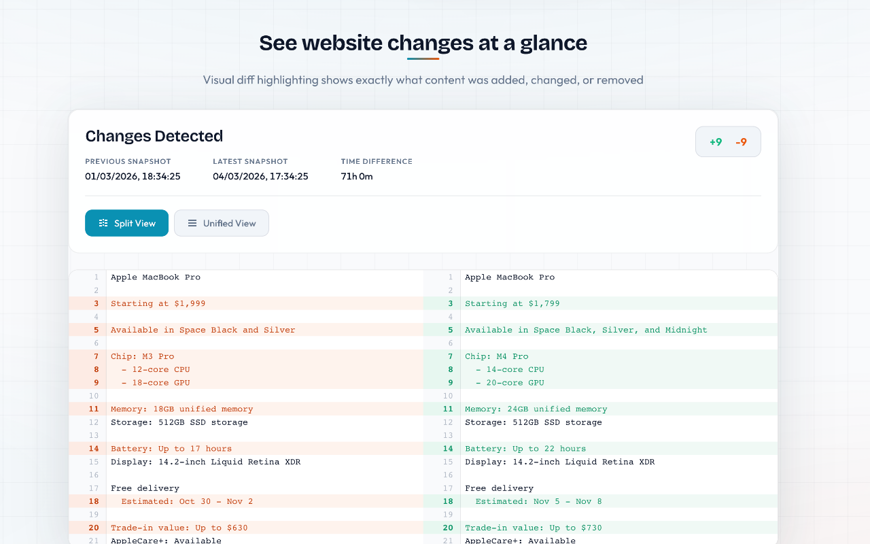
Task: Click the lines icon on Unified View button
Action: point(191,222)
